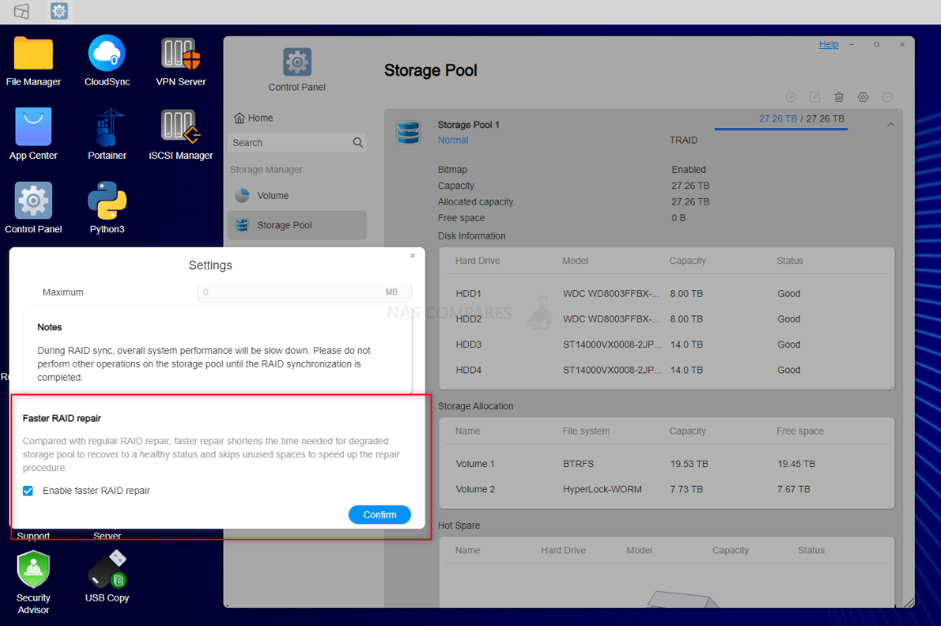Collapse Storage Pool 1 details chevron
The image size is (941, 626).
tap(890, 125)
